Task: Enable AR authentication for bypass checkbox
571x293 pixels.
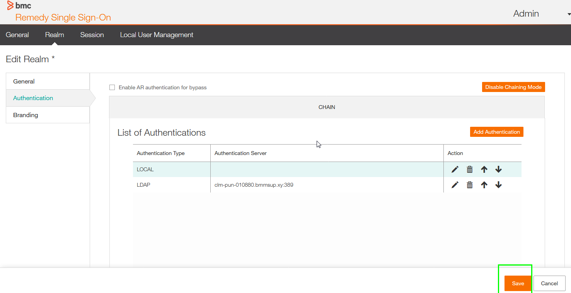Action: (x=112, y=87)
